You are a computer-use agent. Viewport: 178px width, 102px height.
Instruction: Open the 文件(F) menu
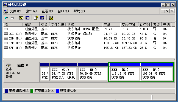tap(15, 11)
